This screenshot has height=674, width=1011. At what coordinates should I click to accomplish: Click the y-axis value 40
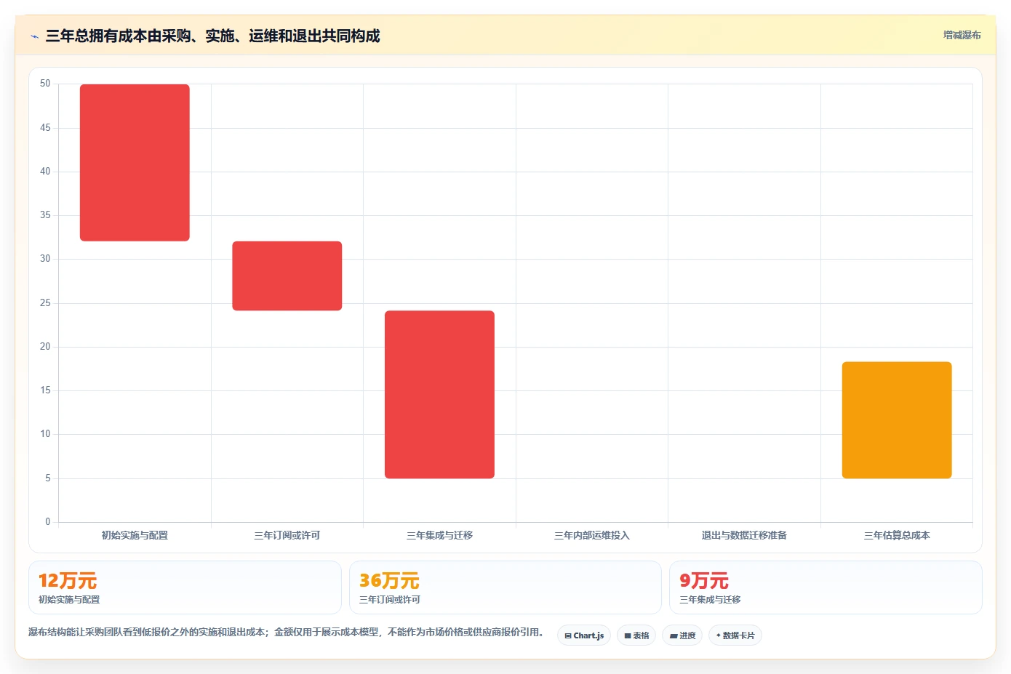tap(45, 172)
